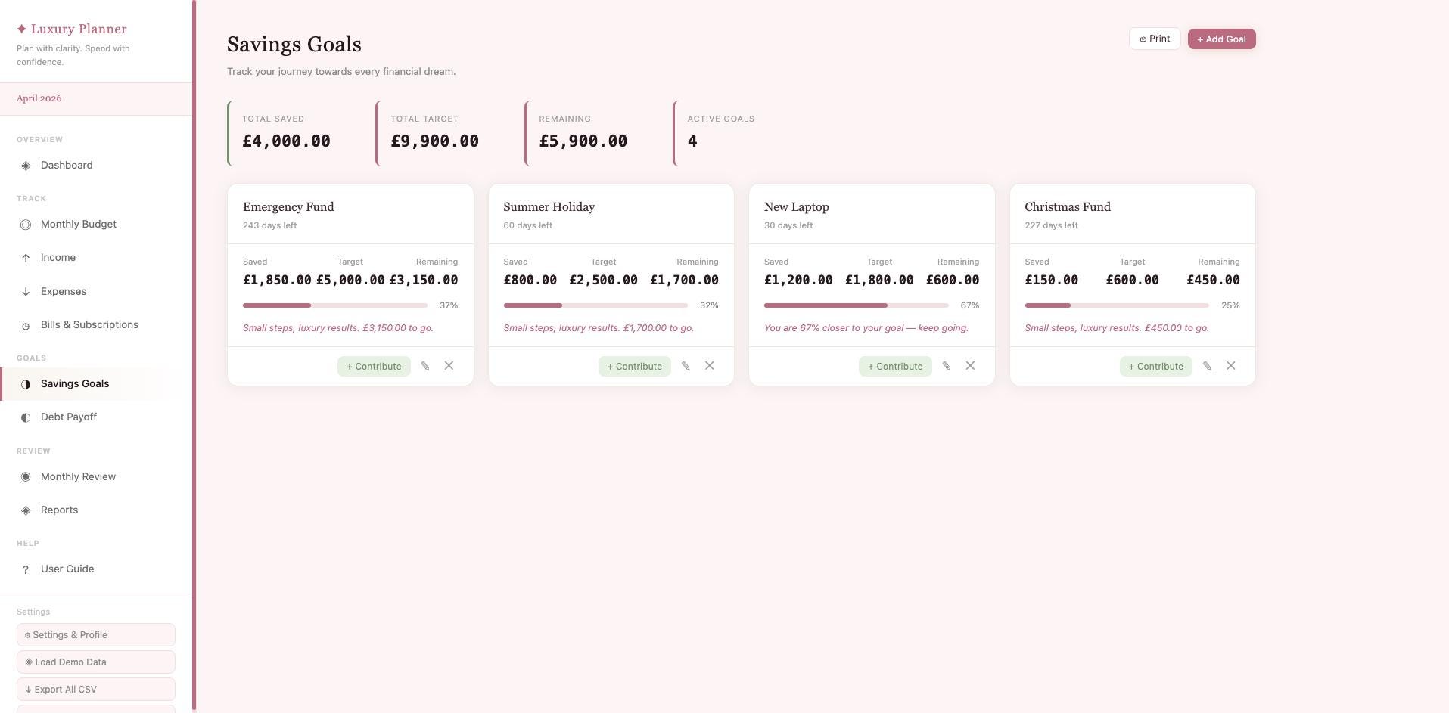Delete the Emergency Fund goal with X
The image size is (1449, 713).
[449, 366]
